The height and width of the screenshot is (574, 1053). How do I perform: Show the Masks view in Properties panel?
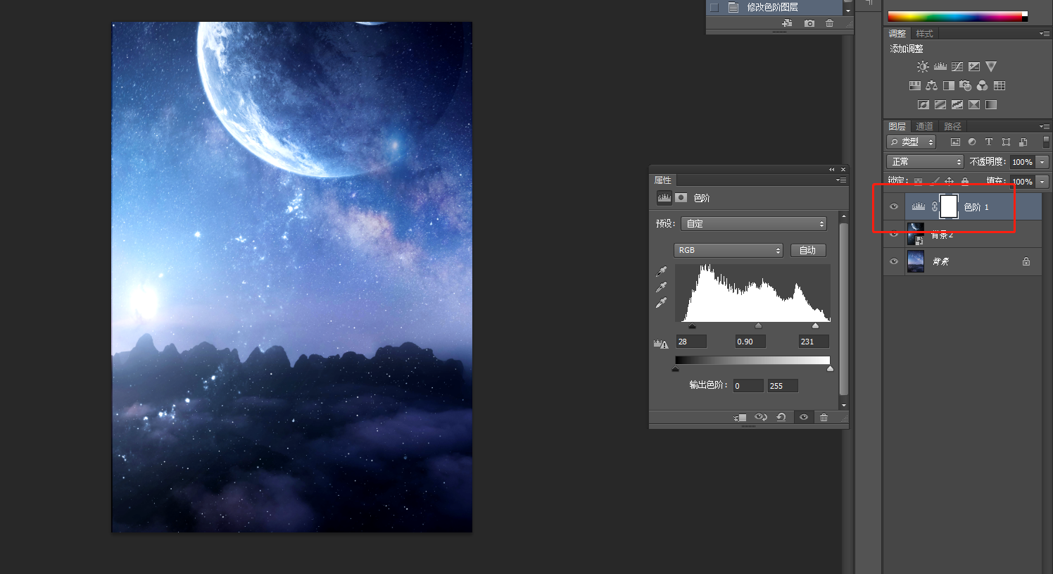coord(681,198)
